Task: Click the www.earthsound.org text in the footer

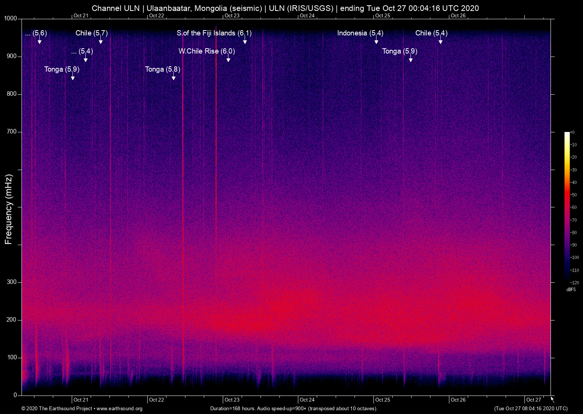Action: coord(119,409)
